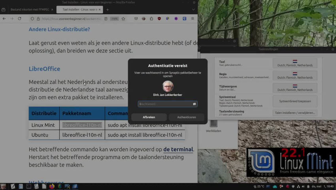Screen dimensions: 336x190
Task: Open the Regio selector in Taalinstellingen
Action: (295, 76)
